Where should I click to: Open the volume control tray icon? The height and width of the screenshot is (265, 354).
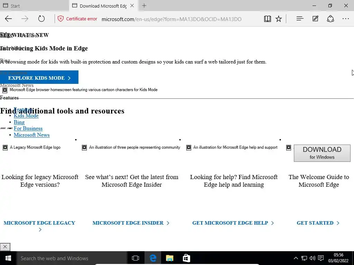[x=312, y=258]
